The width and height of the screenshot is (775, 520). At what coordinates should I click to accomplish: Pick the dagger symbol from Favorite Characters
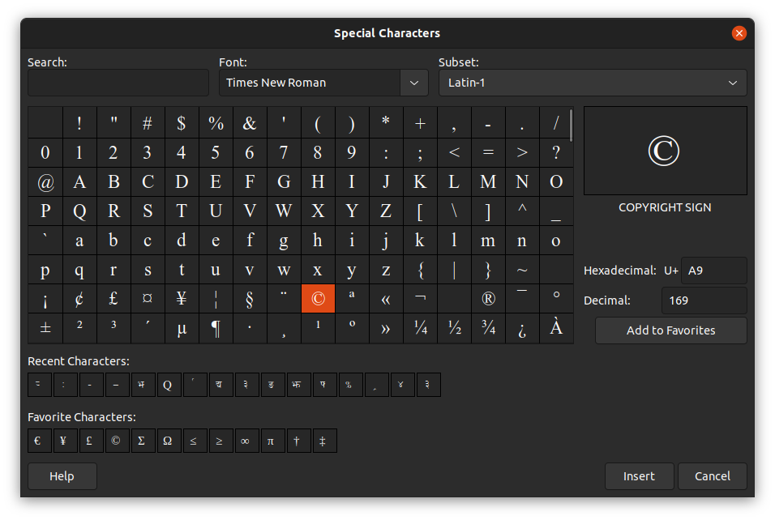coord(298,441)
